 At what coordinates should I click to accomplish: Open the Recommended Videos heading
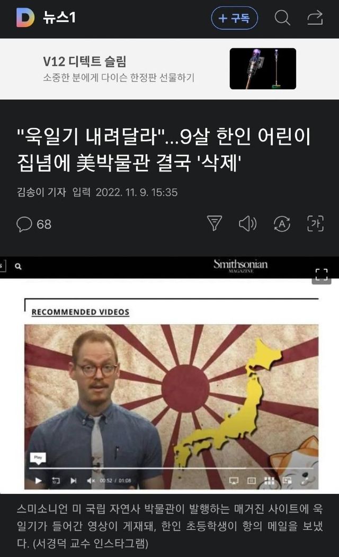pyautogui.click(x=81, y=312)
